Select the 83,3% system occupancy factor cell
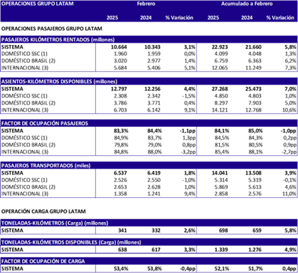298x273 pixels. [121, 131]
